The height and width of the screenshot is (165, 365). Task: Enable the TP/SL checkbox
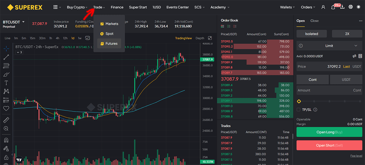pos(298,110)
